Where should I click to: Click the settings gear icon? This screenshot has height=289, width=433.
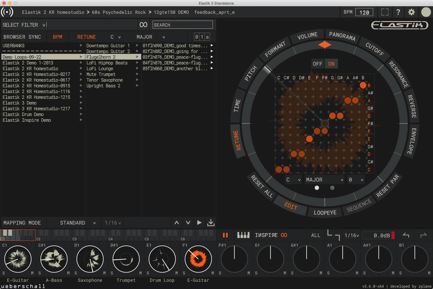(411, 12)
